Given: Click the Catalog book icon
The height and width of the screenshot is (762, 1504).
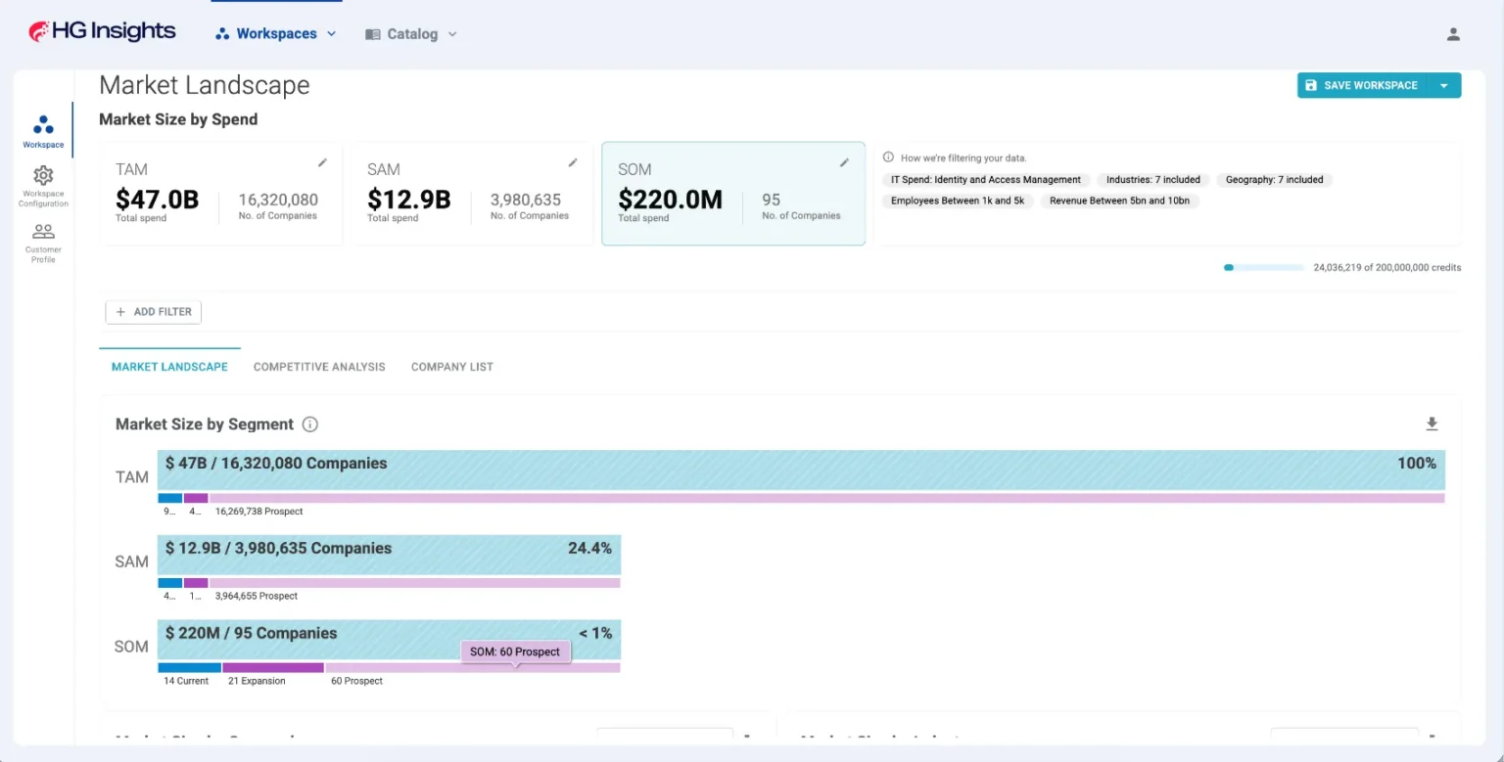Looking at the screenshot, I should coord(373,34).
